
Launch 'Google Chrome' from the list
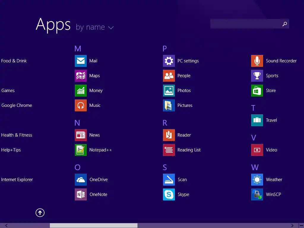tap(17, 105)
